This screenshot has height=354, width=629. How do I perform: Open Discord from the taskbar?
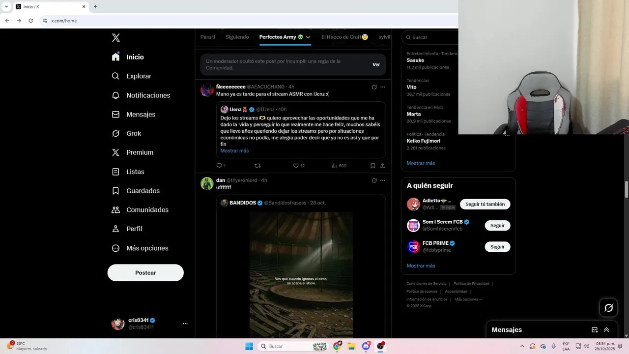click(x=366, y=346)
